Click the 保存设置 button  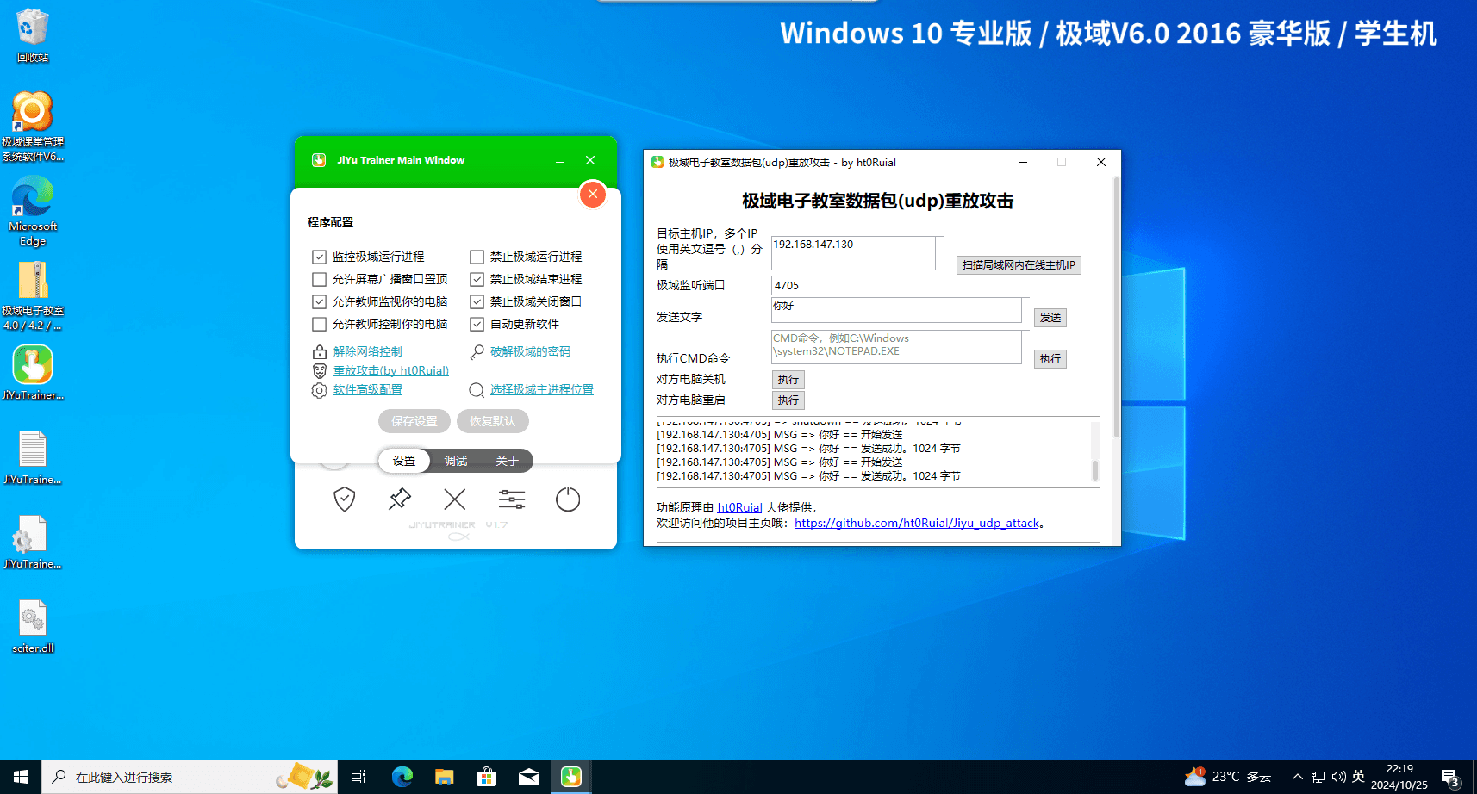tap(414, 421)
